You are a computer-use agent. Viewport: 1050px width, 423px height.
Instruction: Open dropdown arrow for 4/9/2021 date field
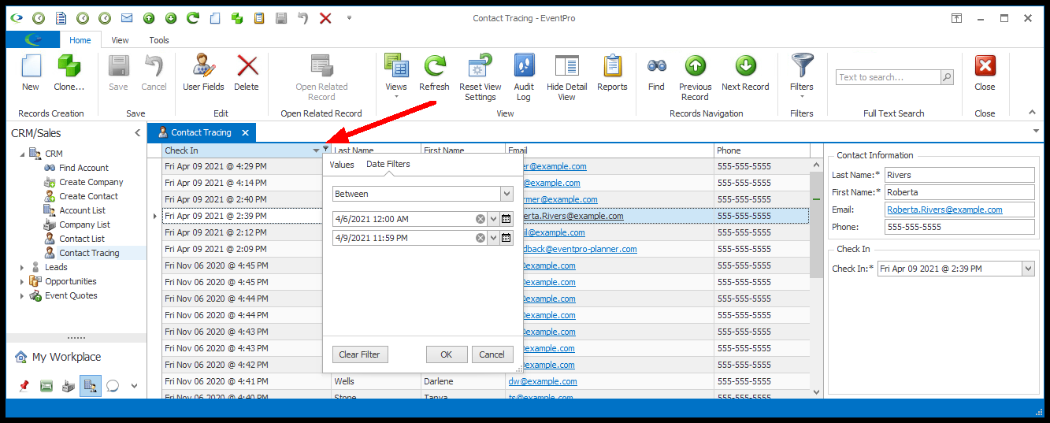coord(494,237)
